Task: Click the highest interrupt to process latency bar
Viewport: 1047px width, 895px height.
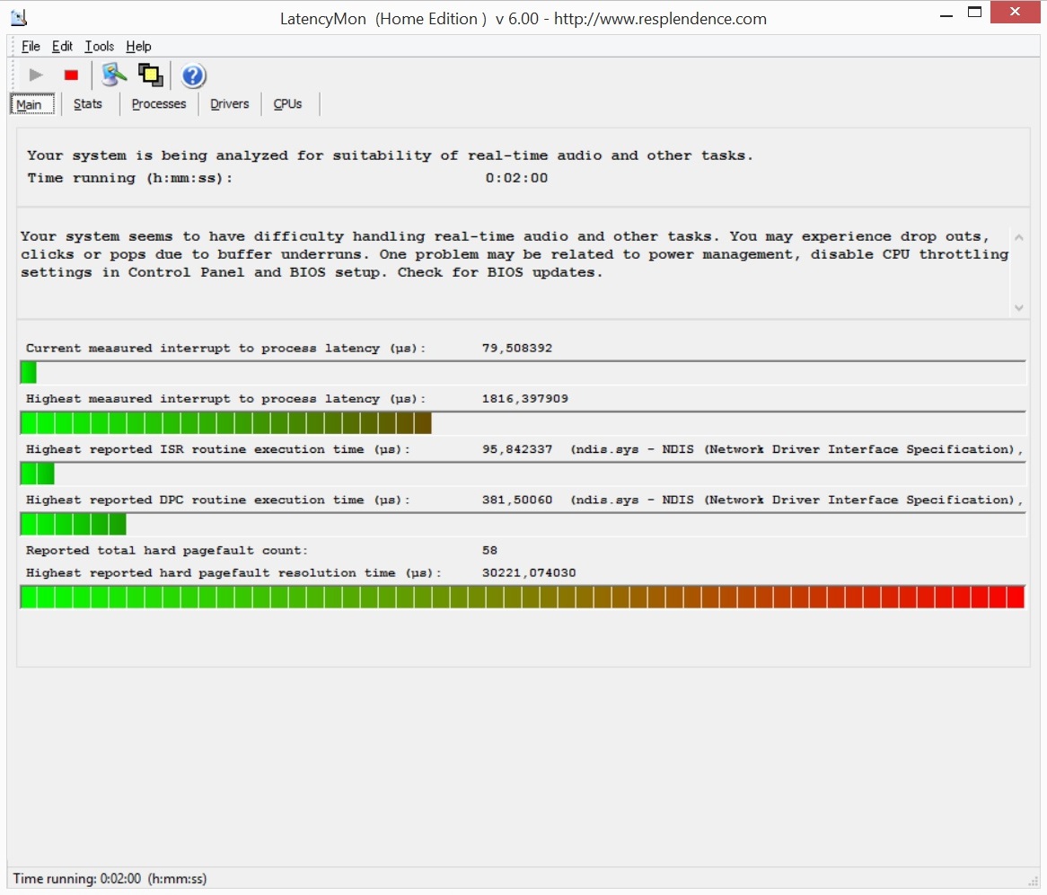Action: tap(523, 423)
